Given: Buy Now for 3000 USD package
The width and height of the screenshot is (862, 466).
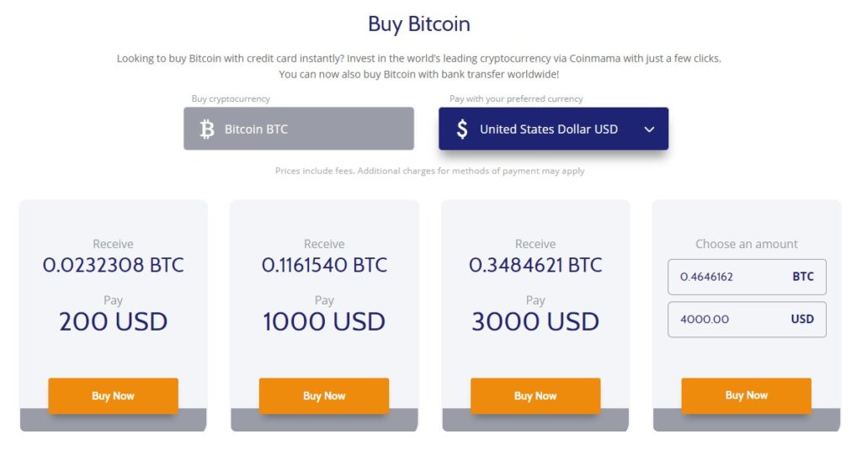Looking at the screenshot, I should pos(535,395).
